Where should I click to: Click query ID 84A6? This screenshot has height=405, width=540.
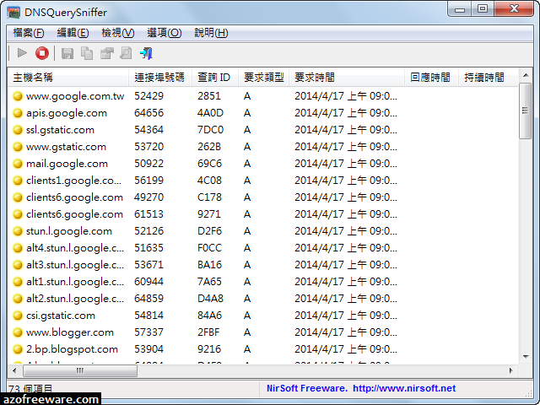click(x=209, y=316)
